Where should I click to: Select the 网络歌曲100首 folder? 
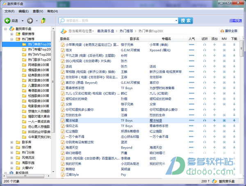click(36, 65)
